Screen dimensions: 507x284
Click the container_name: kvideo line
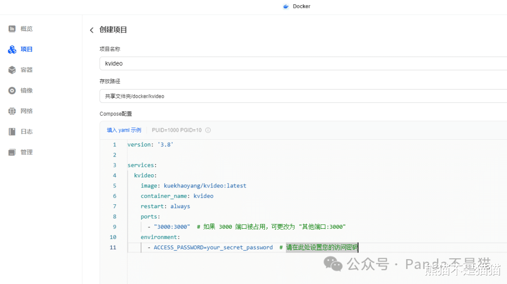[x=177, y=196]
